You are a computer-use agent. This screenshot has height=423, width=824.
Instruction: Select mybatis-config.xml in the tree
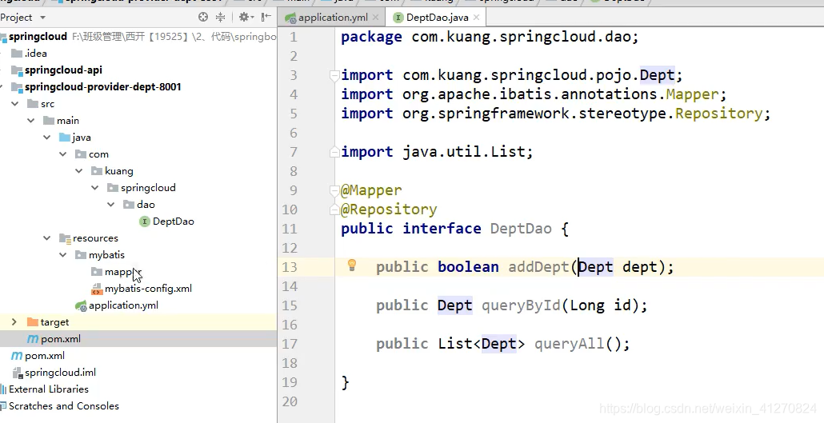click(x=148, y=289)
